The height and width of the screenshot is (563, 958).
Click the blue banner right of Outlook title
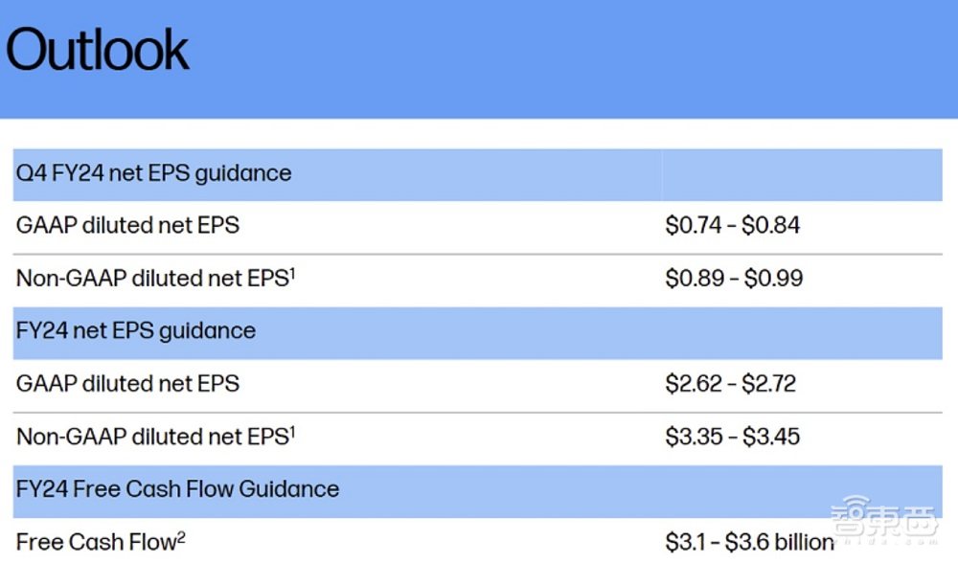coord(575,57)
